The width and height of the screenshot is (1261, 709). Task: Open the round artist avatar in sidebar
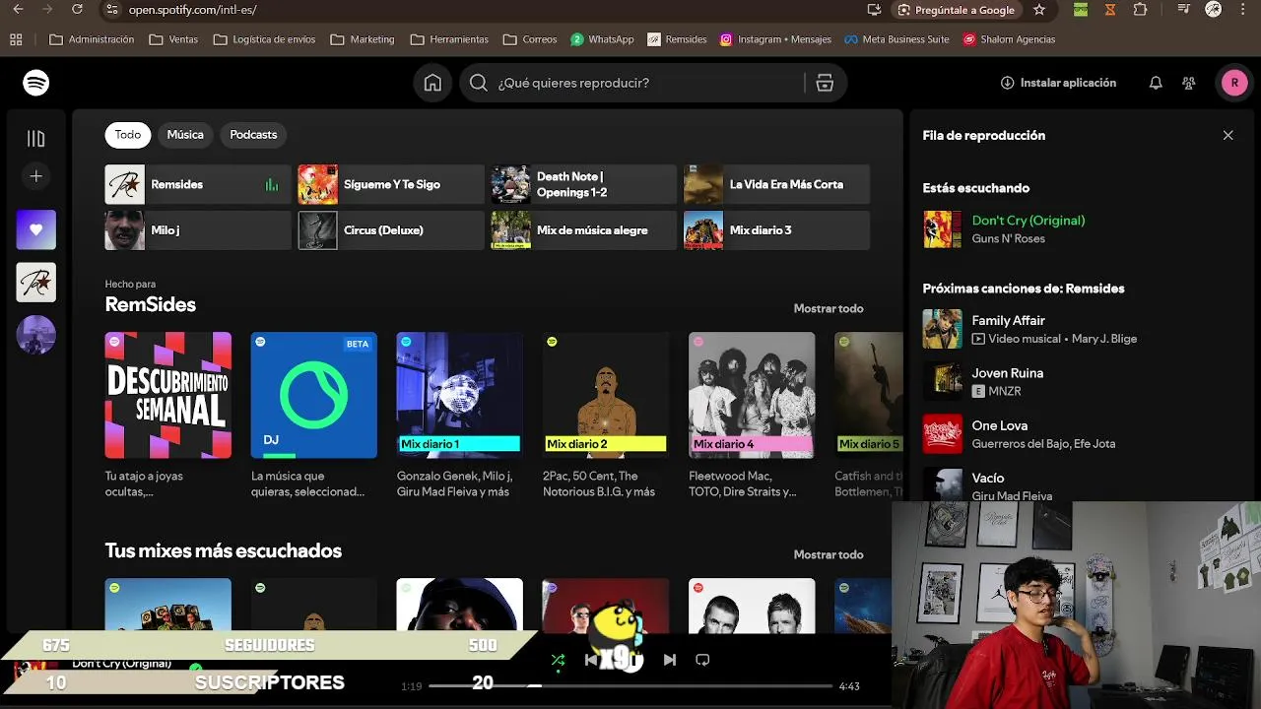point(36,335)
